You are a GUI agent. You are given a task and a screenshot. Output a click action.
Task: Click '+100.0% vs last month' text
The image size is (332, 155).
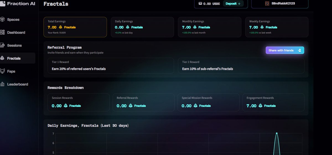tap(194, 33)
